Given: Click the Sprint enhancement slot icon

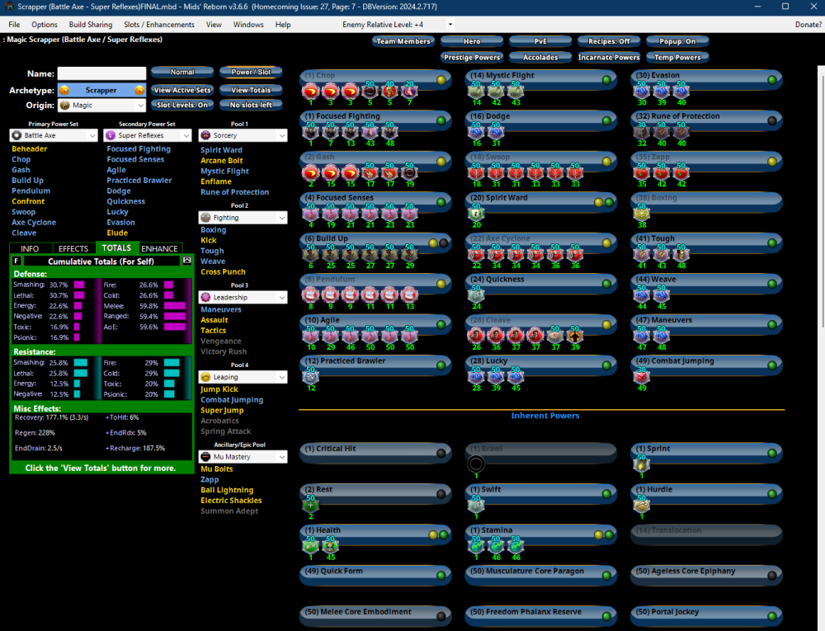Looking at the screenshot, I should point(641,464).
